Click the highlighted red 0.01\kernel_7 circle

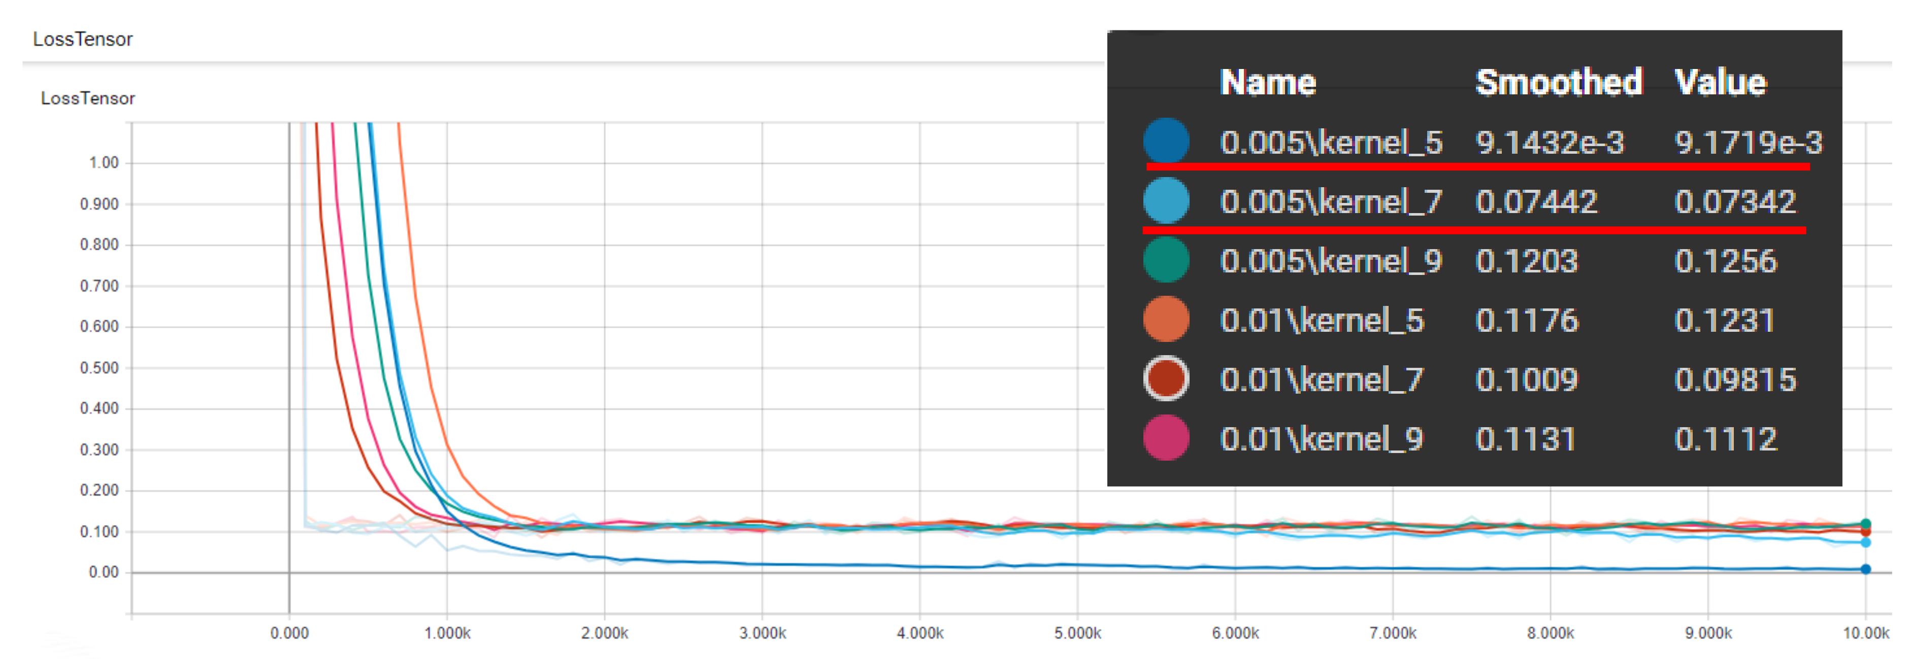click(1166, 378)
